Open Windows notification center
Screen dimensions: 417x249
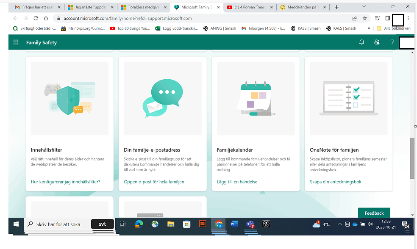coord(406,225)
